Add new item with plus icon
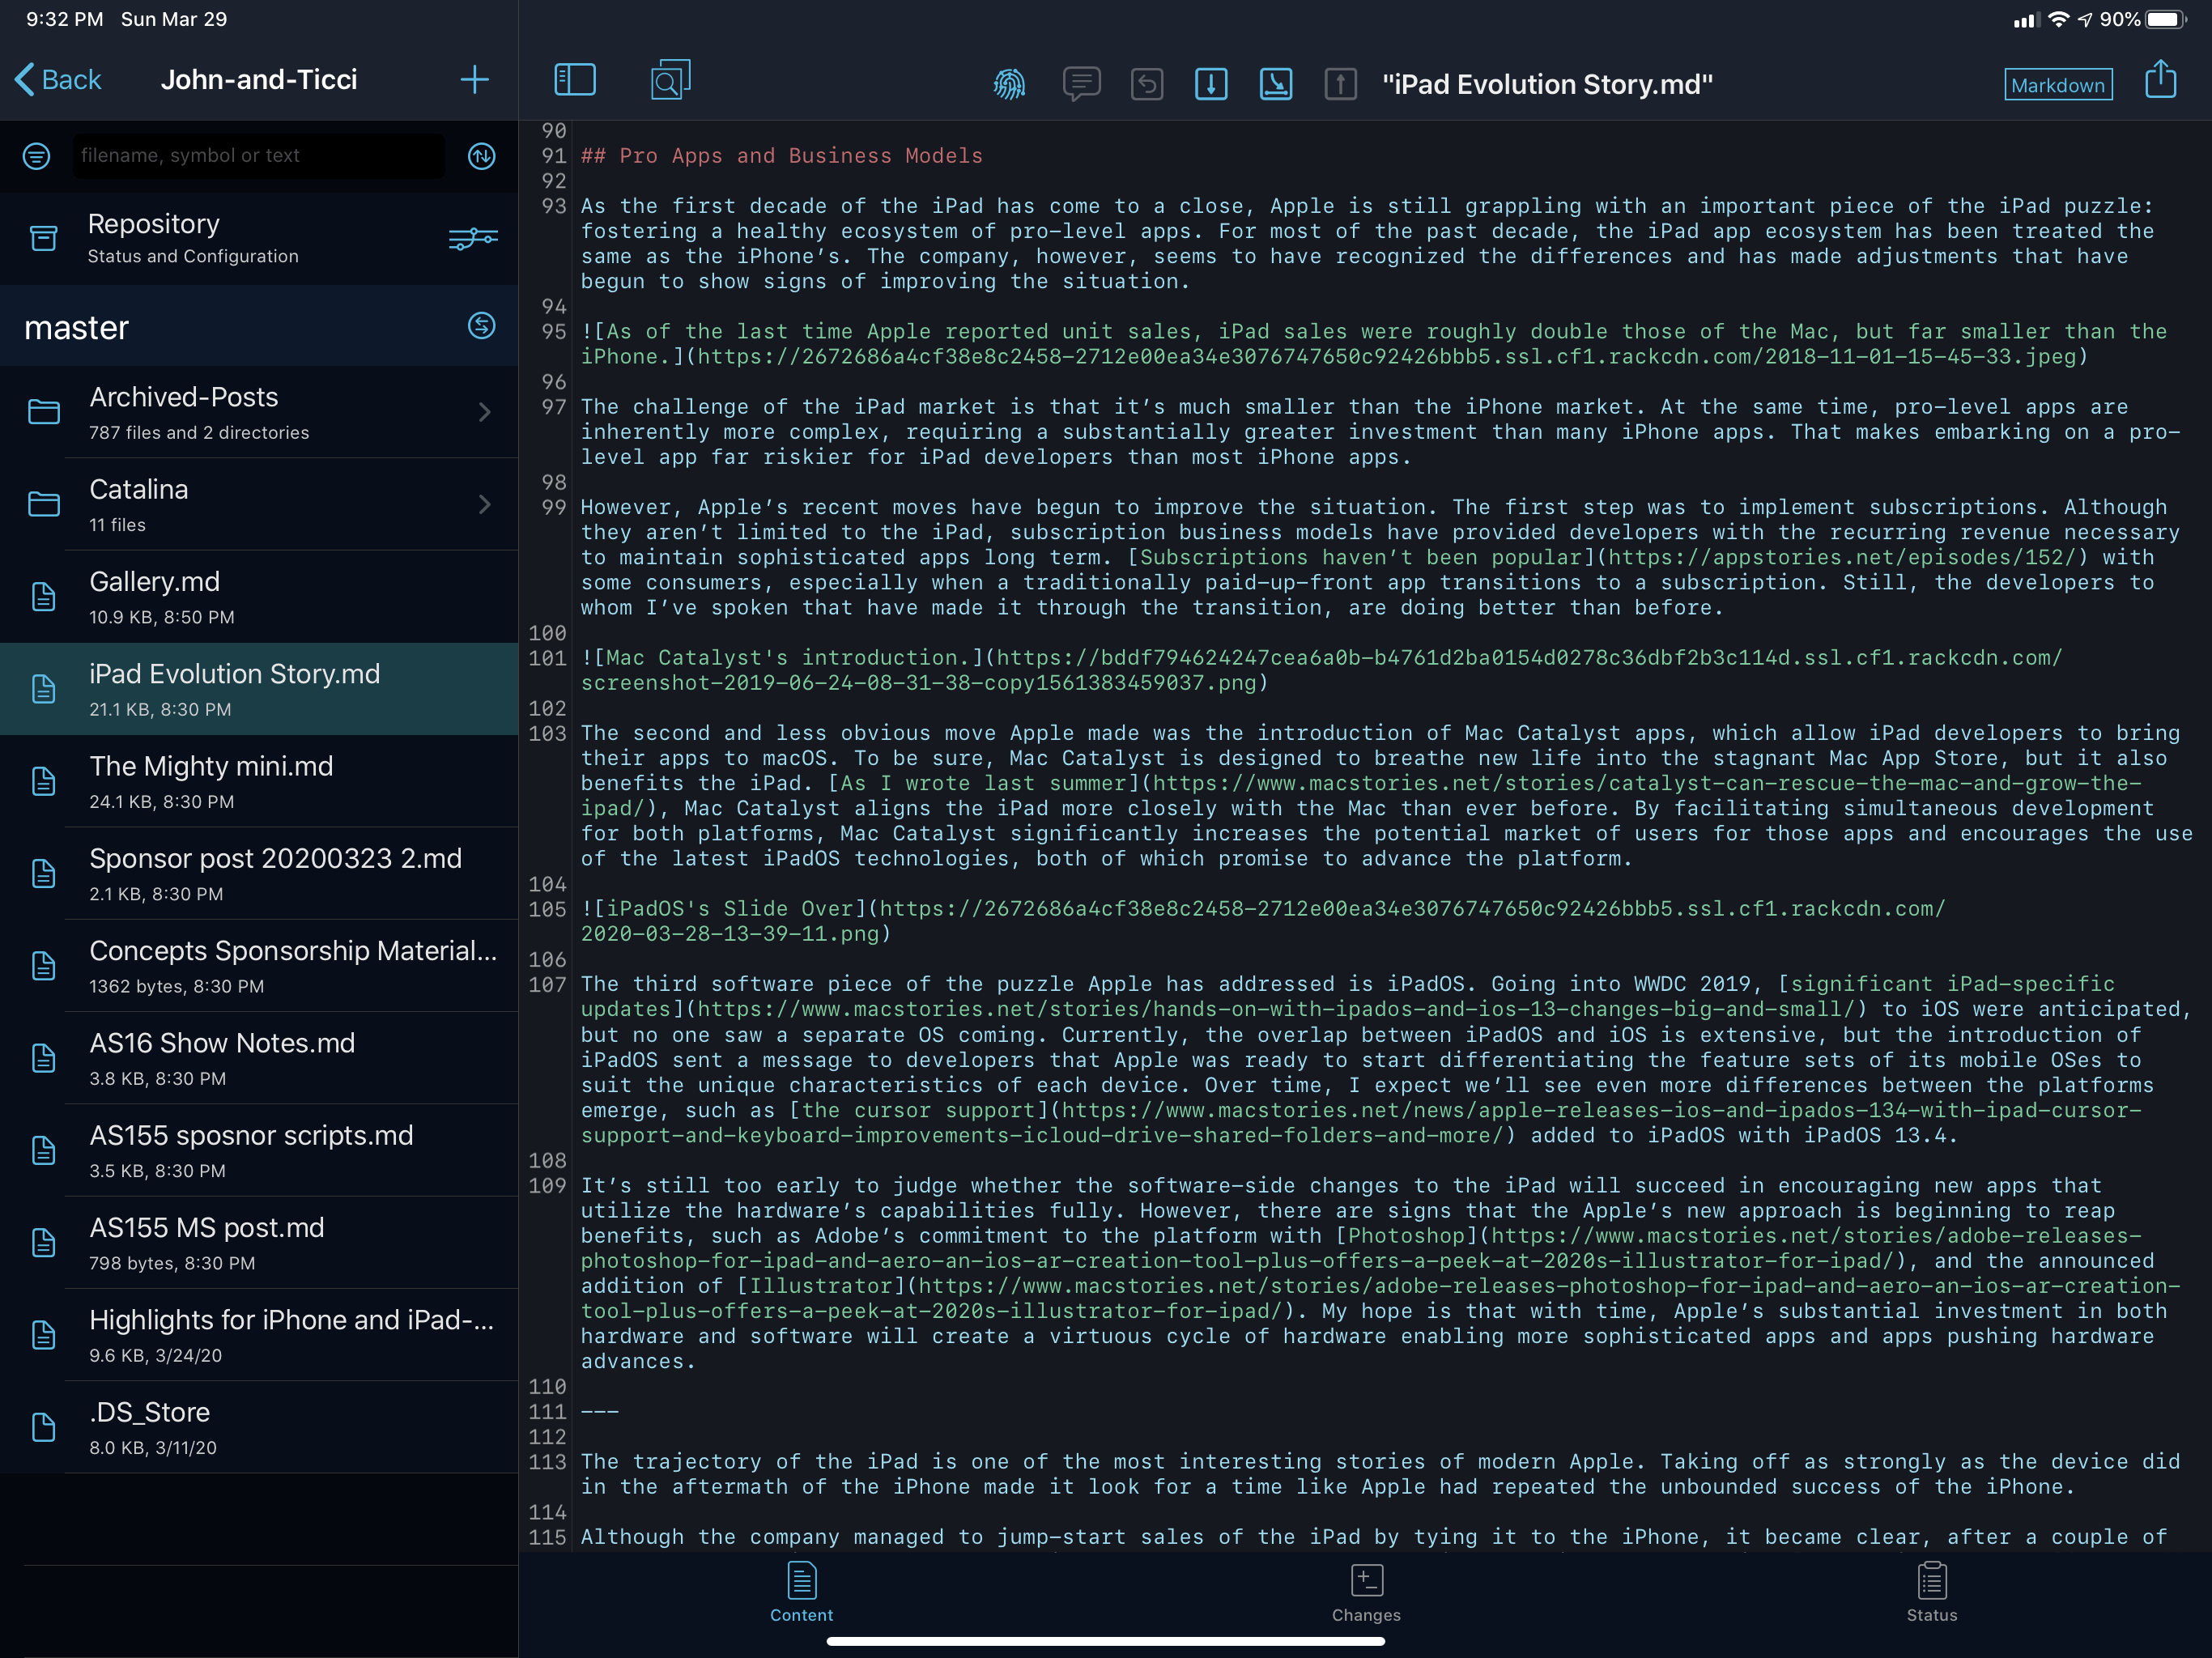 point(475,80)
